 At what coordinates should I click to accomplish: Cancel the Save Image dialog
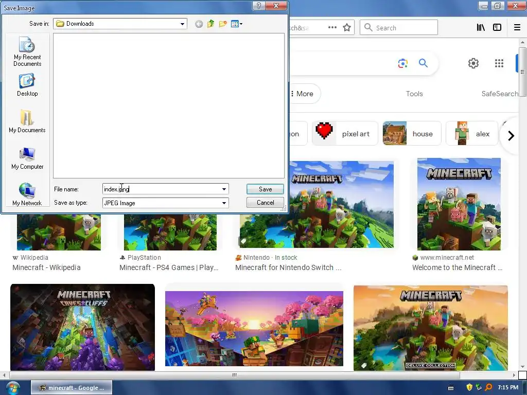(265, 203)
